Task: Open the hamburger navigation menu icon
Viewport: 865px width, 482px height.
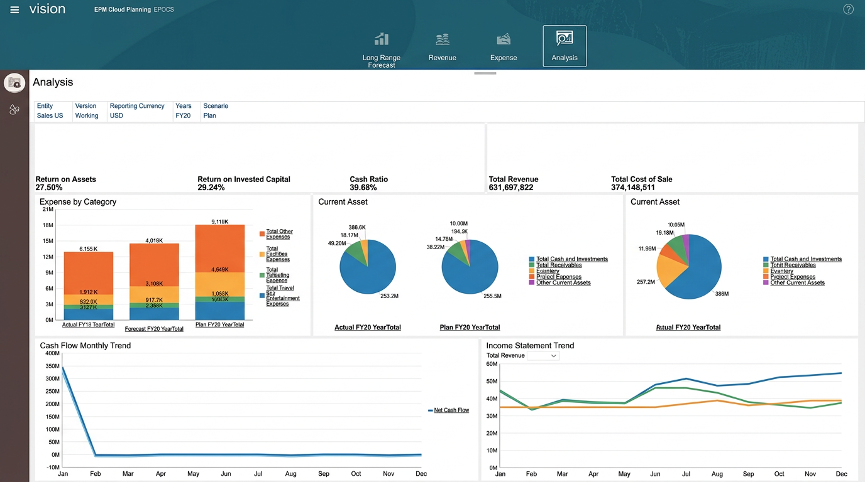Action: point(14,9)
